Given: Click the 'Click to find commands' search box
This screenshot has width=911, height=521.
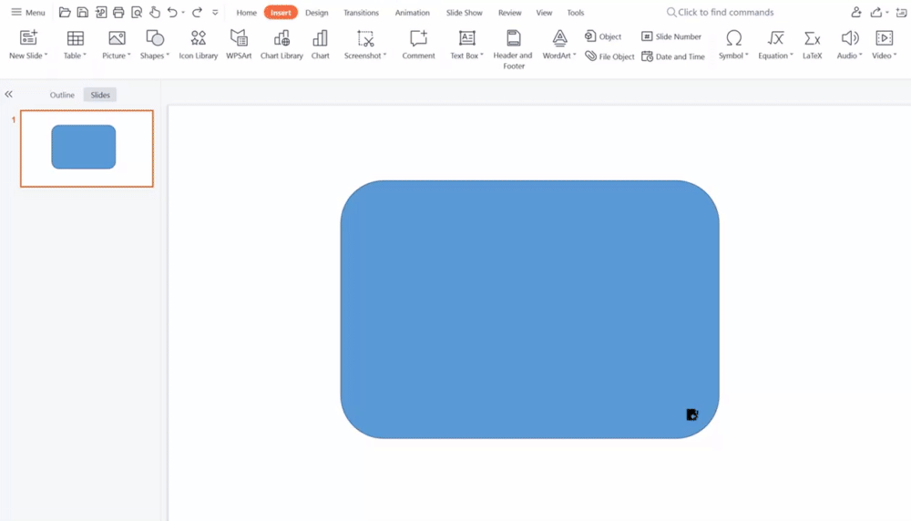Looking at the screenshot, I should tap(721, 12).
